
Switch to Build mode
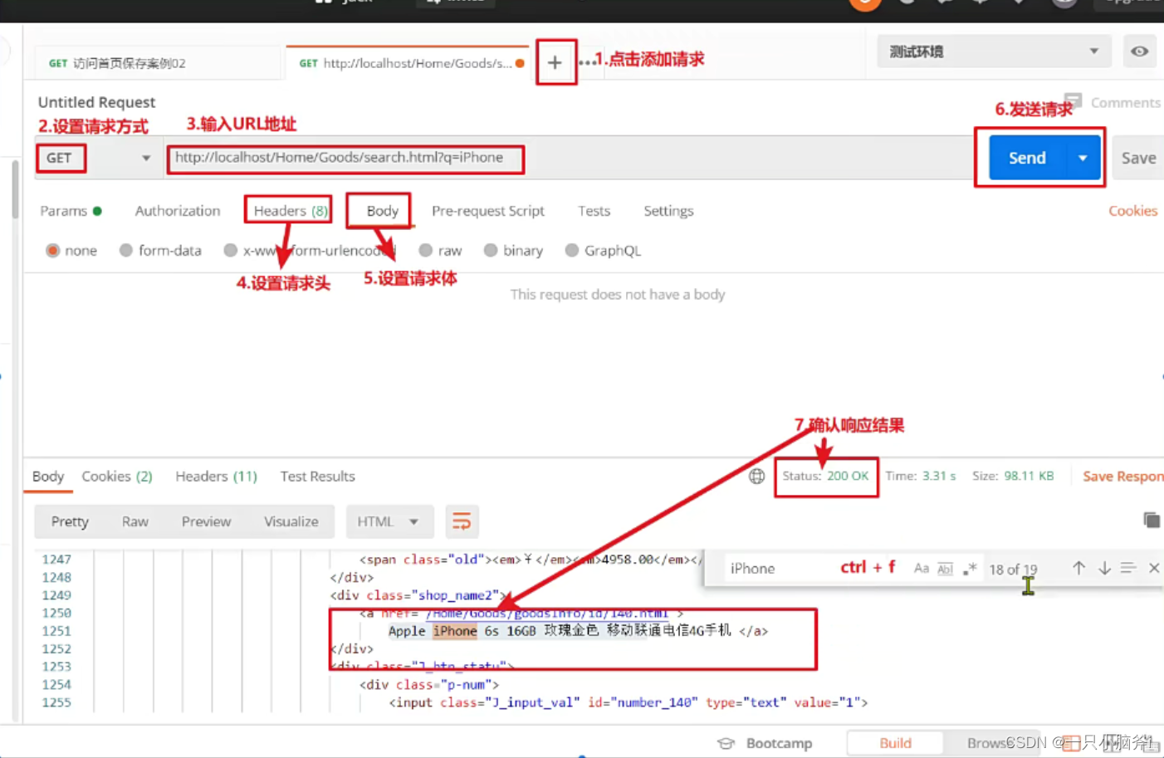tap(895, 743)
